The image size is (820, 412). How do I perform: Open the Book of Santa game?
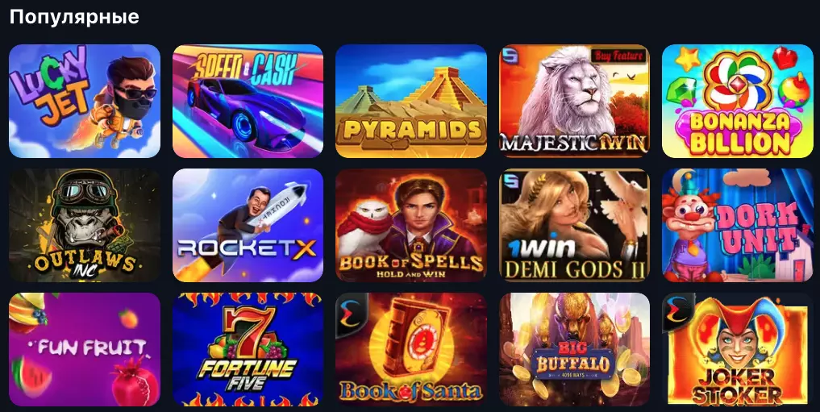411,349
